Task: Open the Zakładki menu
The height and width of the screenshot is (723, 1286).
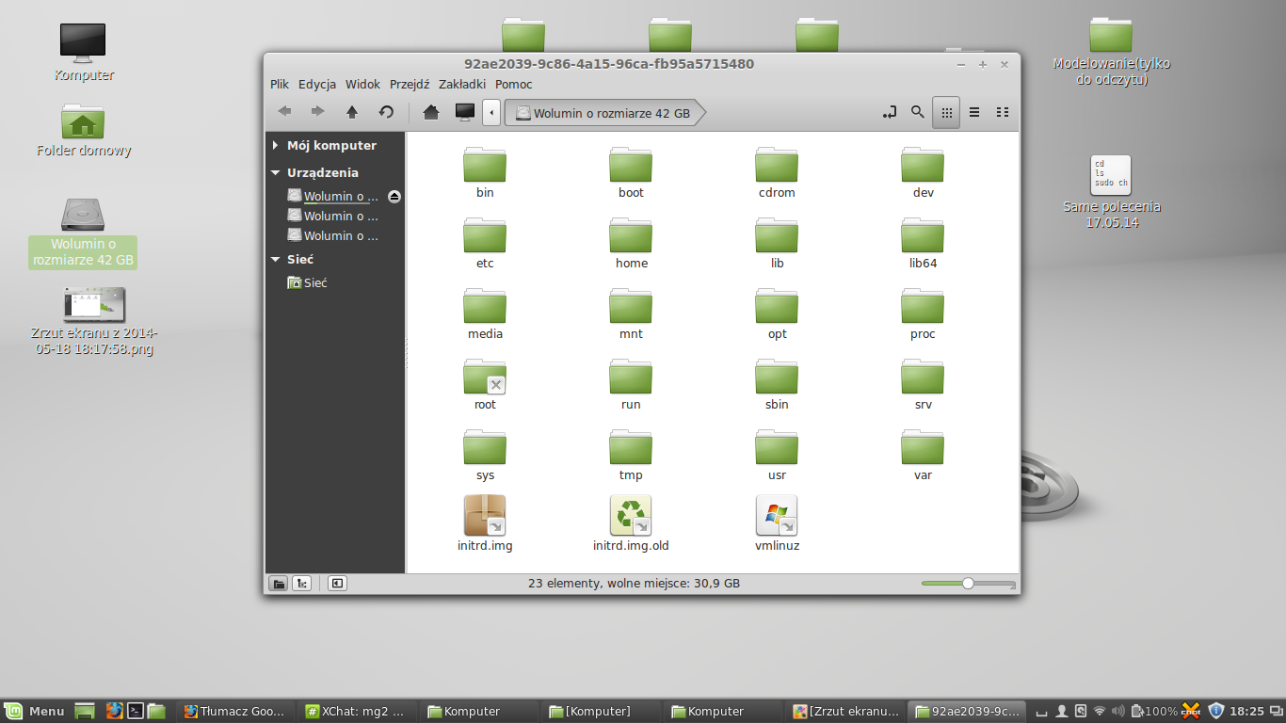Action: [x=462, y=84]
